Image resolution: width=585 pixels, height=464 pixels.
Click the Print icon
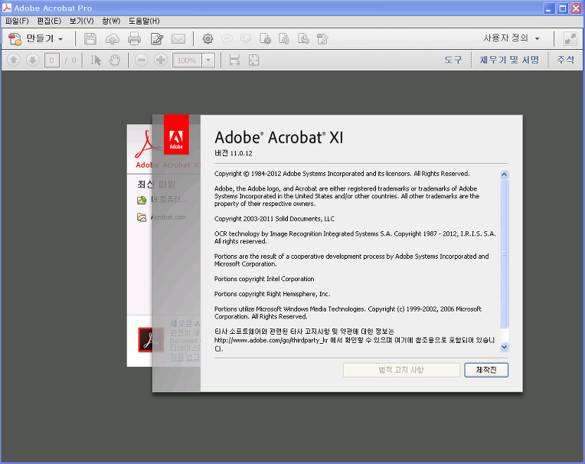tap(134, 39)
